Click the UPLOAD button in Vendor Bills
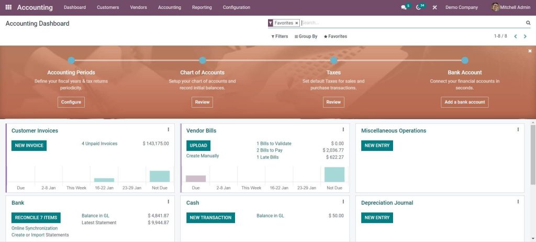 pos(198,145)
